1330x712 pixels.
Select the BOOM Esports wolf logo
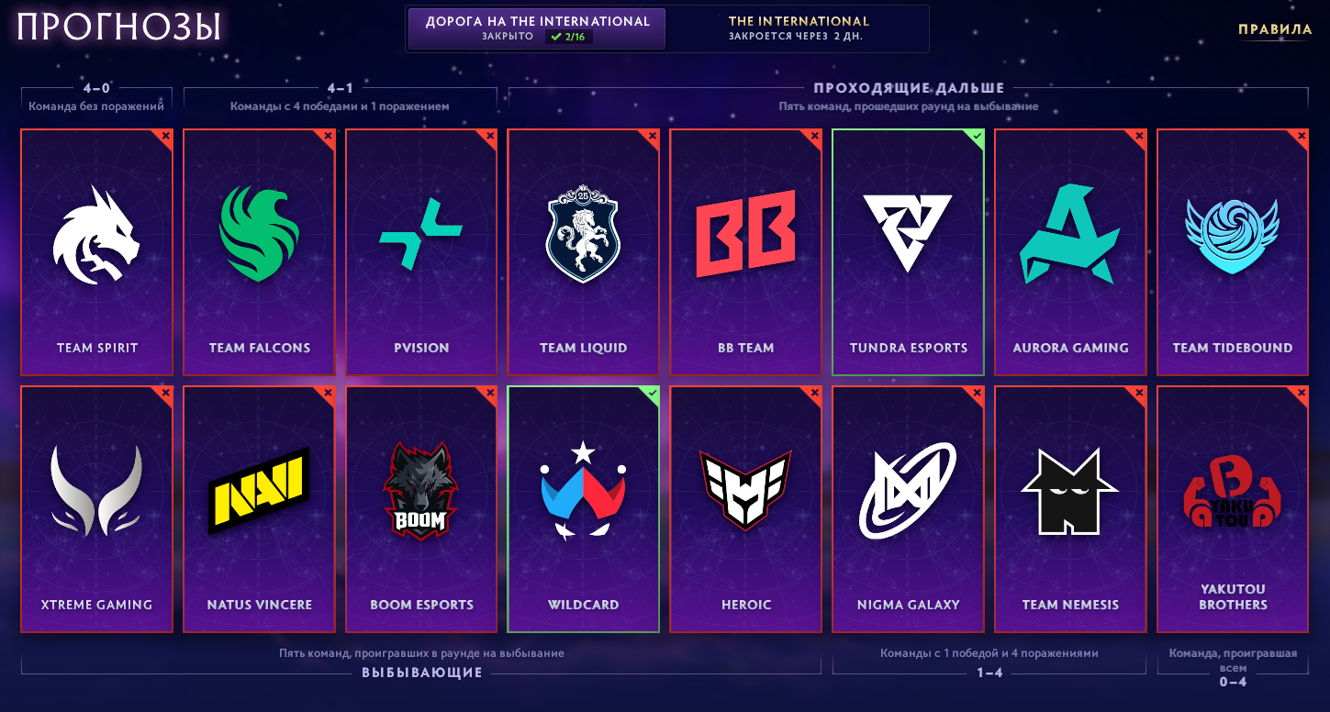420,491
